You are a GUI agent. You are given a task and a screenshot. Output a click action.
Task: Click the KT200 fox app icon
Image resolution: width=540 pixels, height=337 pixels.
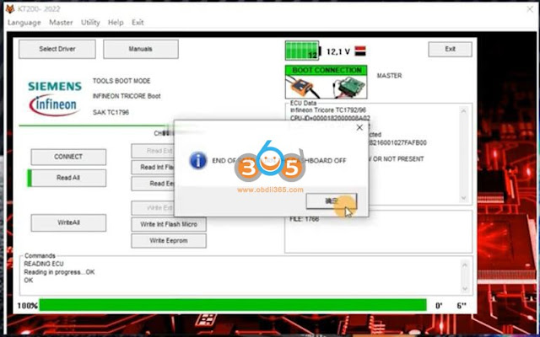[10, 9]
